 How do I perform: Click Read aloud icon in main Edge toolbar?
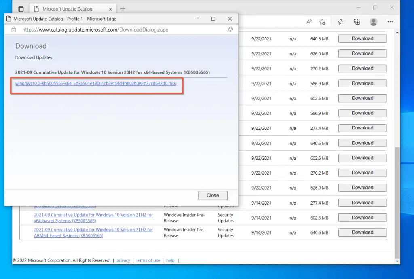(x=309, y=22)
